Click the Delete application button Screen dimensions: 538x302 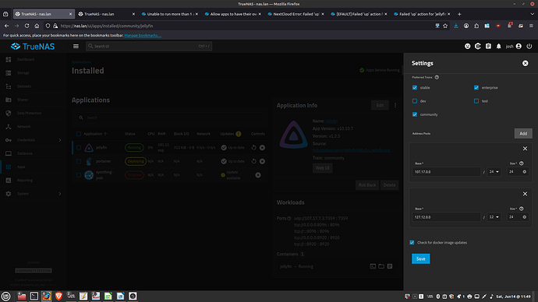(389, 185)
